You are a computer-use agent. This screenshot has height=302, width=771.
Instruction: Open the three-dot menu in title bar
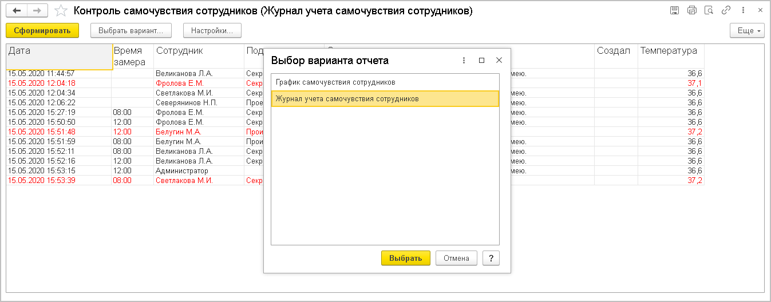pyautogui.click(x=743, y=11)
